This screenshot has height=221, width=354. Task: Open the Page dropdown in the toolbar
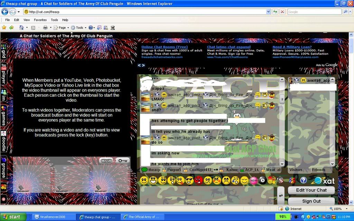click(x=61, y=28)
